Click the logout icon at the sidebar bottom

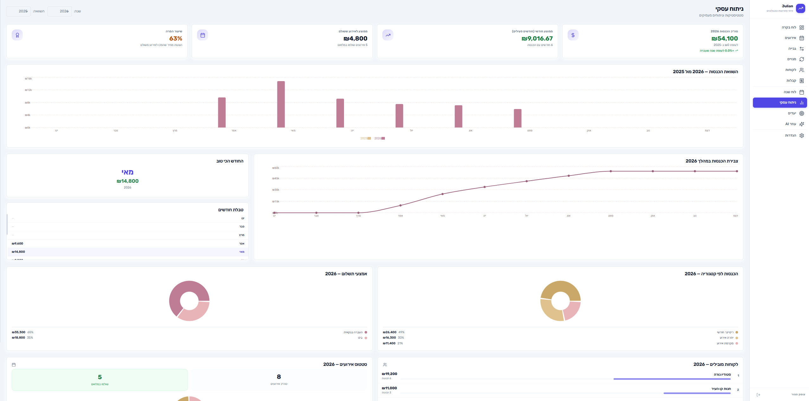point(758,395)
